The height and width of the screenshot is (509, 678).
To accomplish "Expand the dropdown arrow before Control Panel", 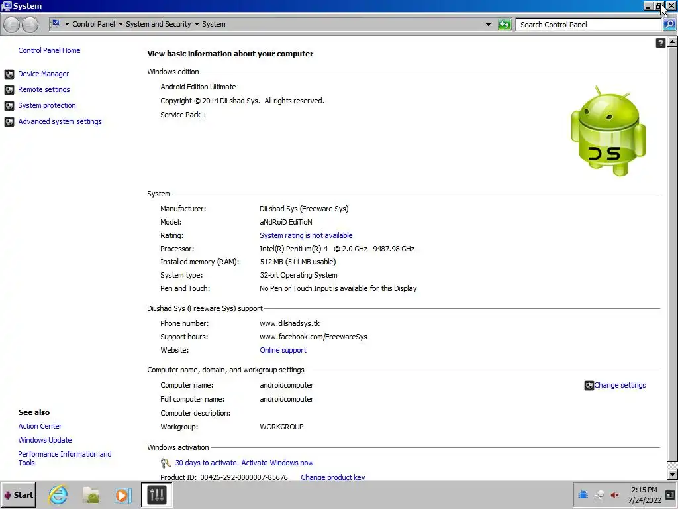I will [67, 25].
